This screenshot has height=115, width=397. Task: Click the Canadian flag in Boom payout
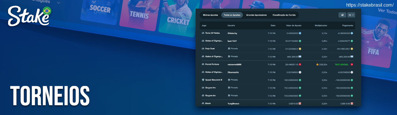352,103
